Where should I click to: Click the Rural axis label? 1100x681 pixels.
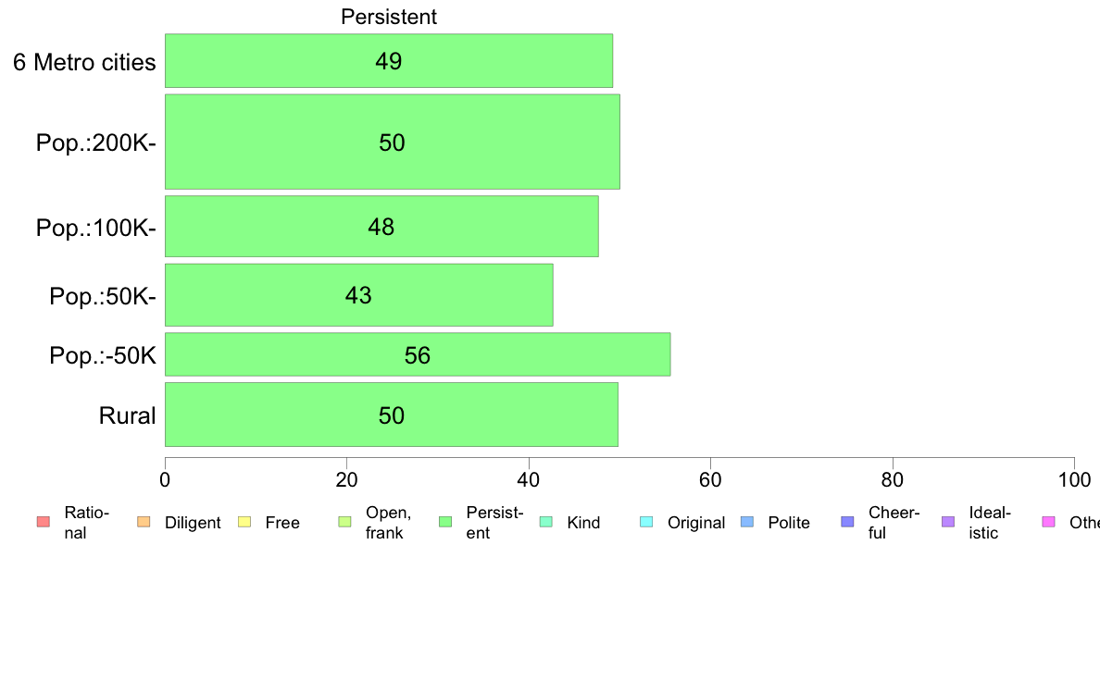pyautogui.click(x=127, y=415)
